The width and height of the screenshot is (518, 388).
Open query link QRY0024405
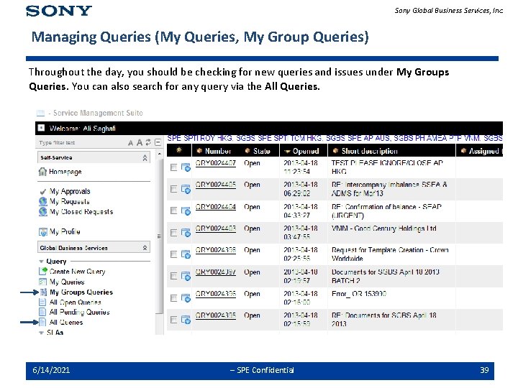click(216, 185)
